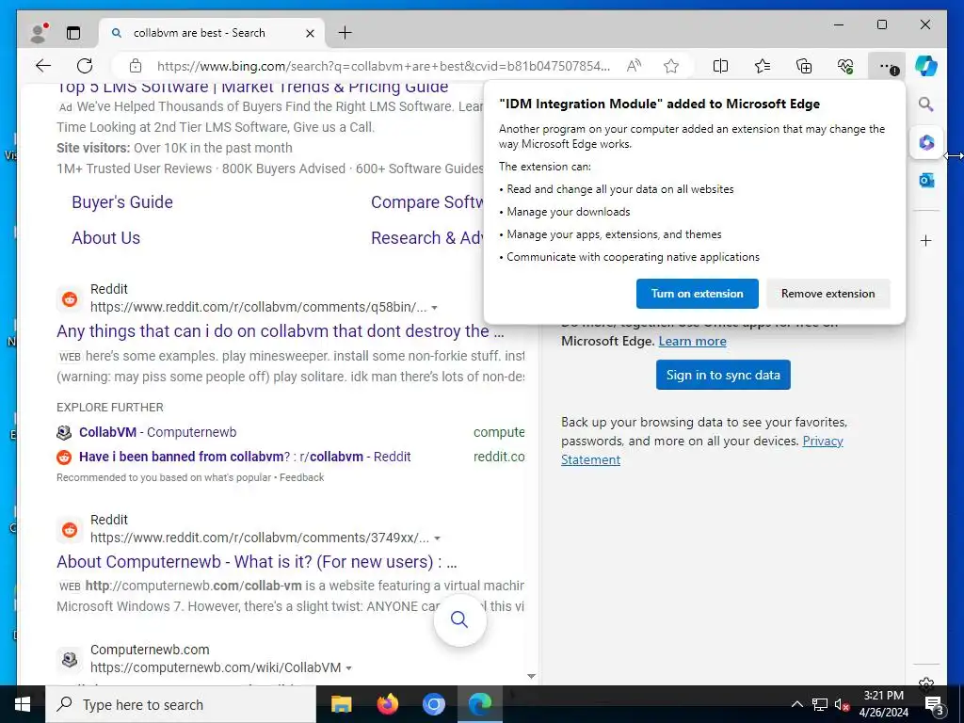
Task: Launch Chrome from the taskbar
Action: (x=433, y=704)
